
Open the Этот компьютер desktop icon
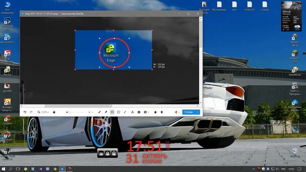tap(7, 8)
